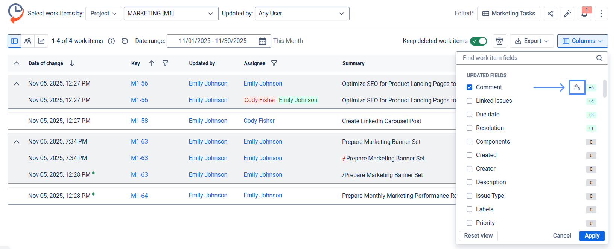This screenshot has height=249, width=616.
Task: Switch to the chart view icon
Action: (41, 41)
